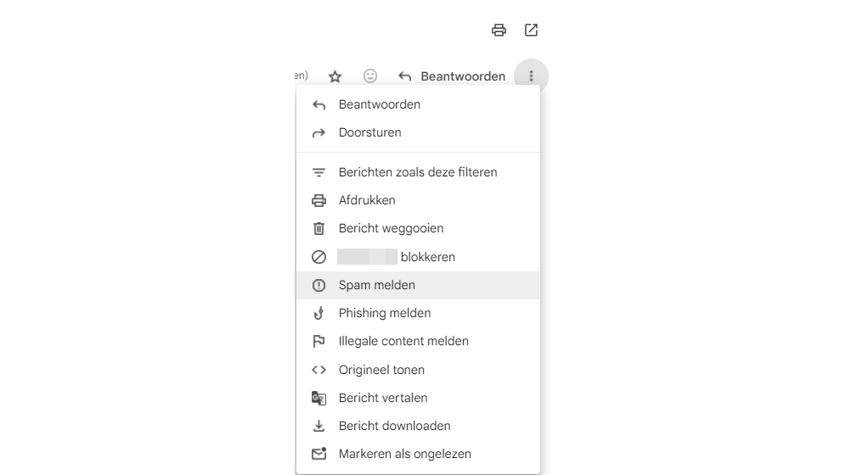The image size is (846, 475).
Task: Click the print all icon
Action: click(499, 31)
